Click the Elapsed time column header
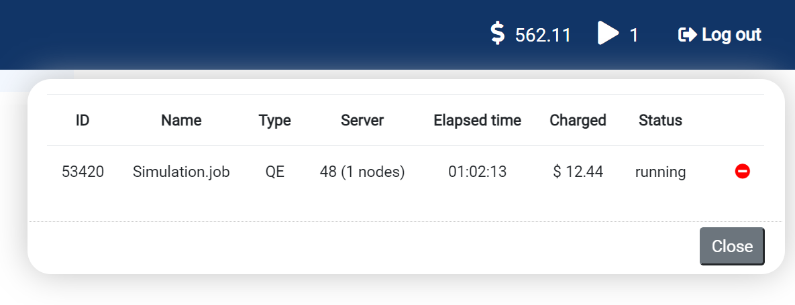The height and width of the screenshot is (305, 795). [477, 121]
